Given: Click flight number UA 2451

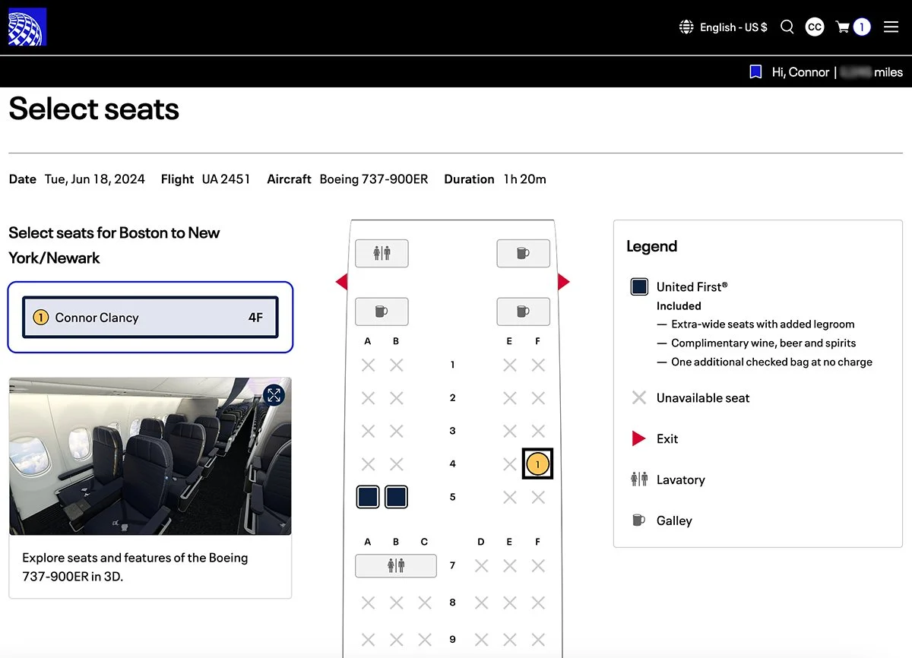Looking at the screenshot, I should [x=226, y=179].
